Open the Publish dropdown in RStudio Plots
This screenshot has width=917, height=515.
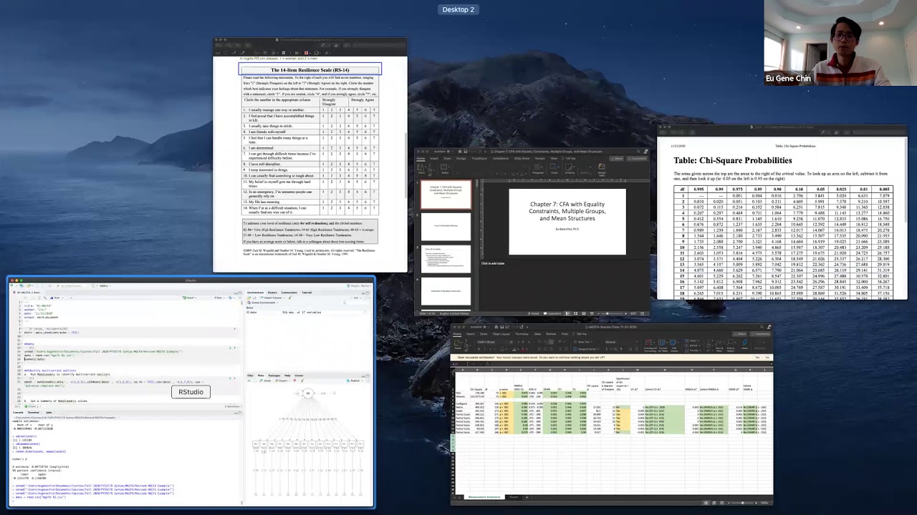(x=355, y=381)
